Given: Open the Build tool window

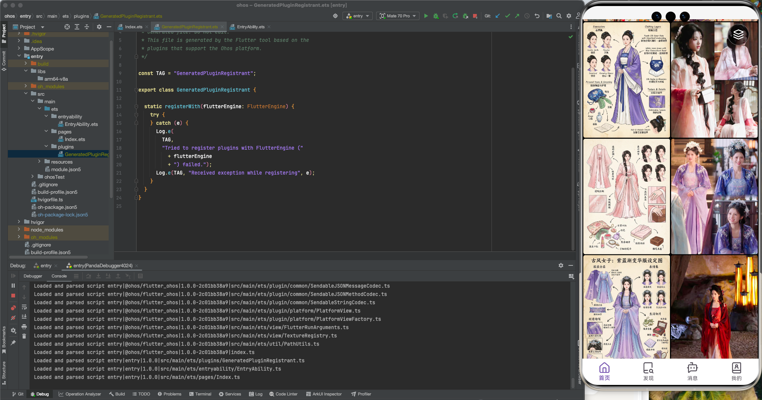Looking at the screenshot, I should click(117, 394).
